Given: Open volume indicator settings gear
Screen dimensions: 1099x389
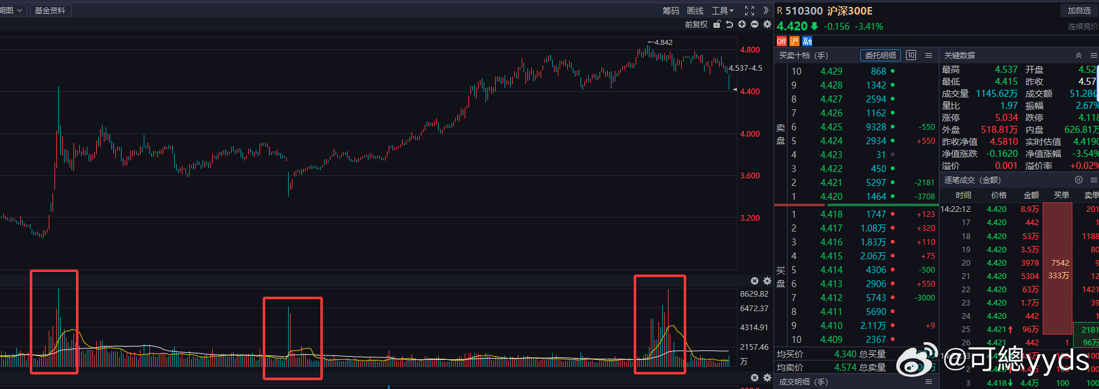Looking at the screenshot, I should 767,281.
